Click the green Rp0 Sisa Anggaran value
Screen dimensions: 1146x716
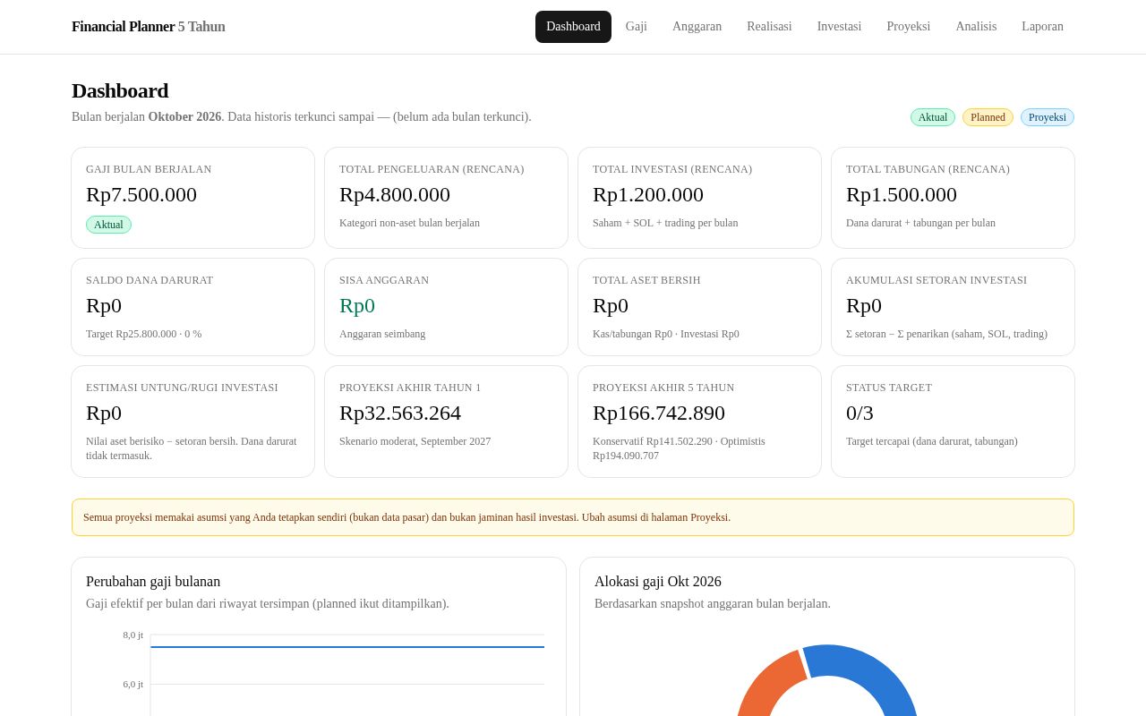point(357,305)
